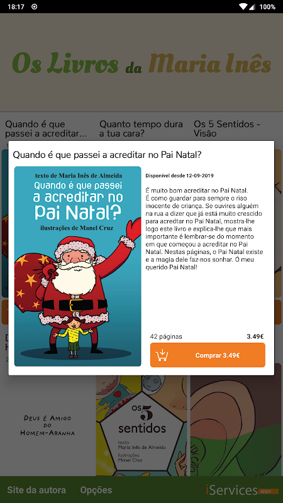The image size is (283, 503).
Task: Open the Site da autora link
Action: point(36,490)
